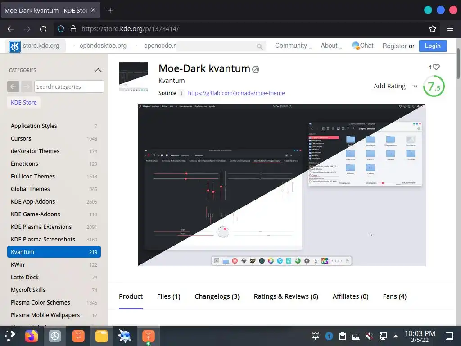Select Full Icon Themes category

tap(54, 176)
